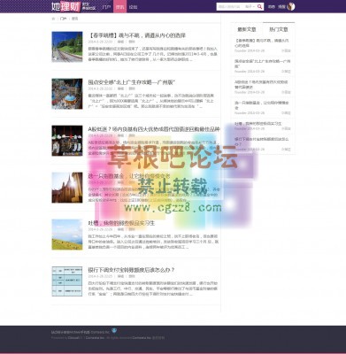The width and height of the screenshot is (346, 354).
Task: Open sidebar link 选一只指数基金
Action: [262, 105]
